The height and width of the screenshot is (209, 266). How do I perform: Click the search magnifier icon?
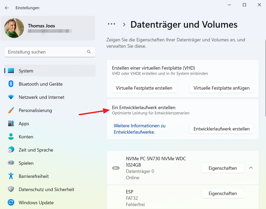click(x=89, y=52)
